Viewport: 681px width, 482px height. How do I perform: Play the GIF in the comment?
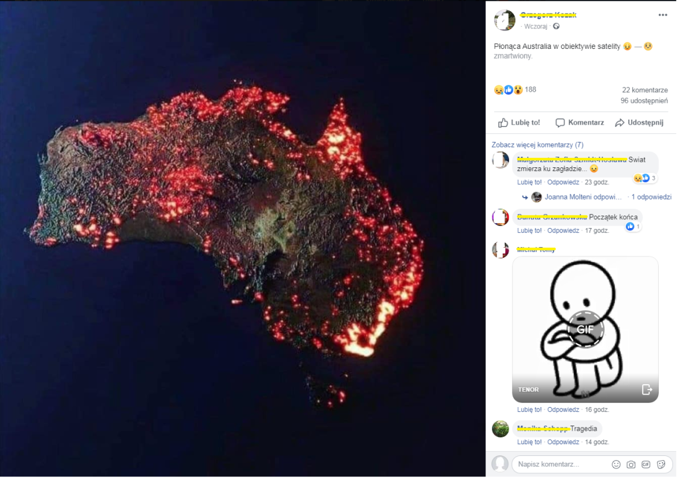(x=585, y=329)
